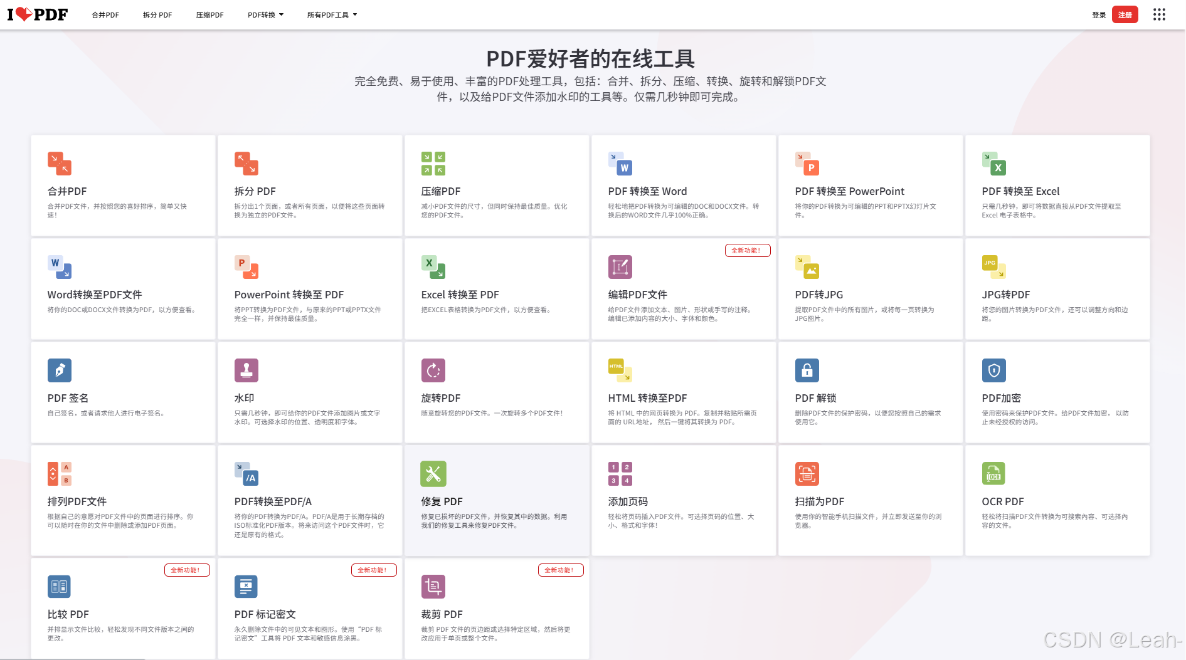Open the 旋转PDF card title
The image size is (1186, 660).
[441, 398]
